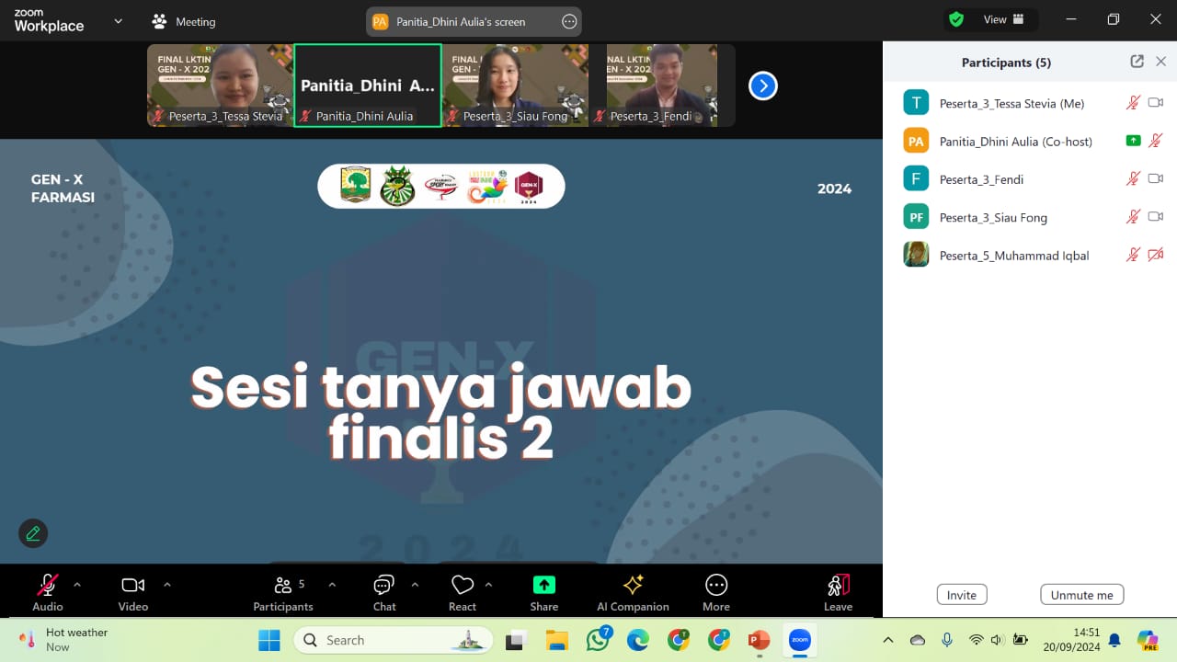Screen dimensions: 1177x662
Task: Pop out the Participants panel
Action: point(1137,62)
